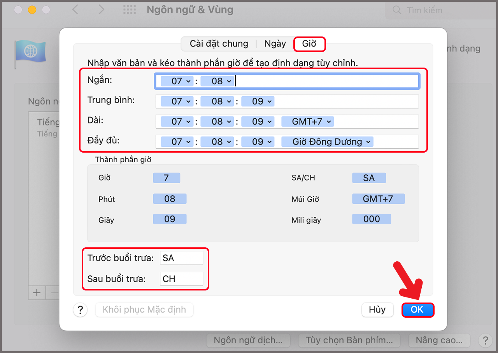Open the hour dropdown in the Ngắn row

176,81
